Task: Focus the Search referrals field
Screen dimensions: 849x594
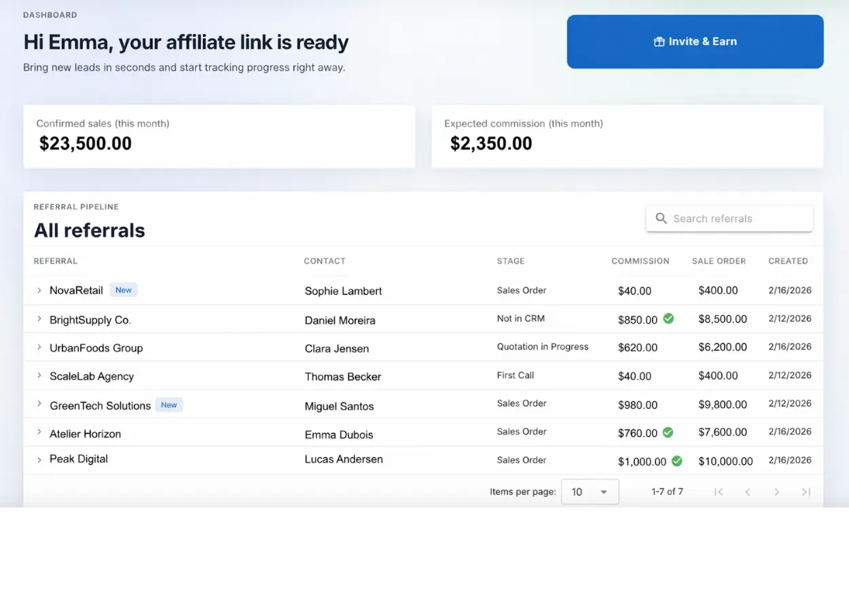Action: coord(737,219)
